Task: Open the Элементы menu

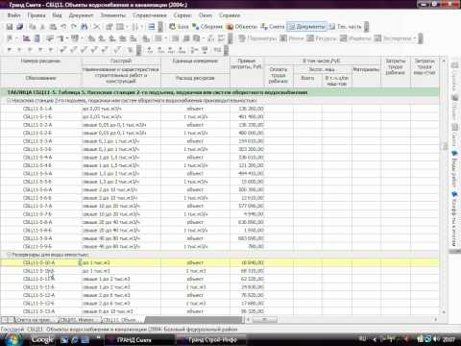Action: (x=113, y=15)
